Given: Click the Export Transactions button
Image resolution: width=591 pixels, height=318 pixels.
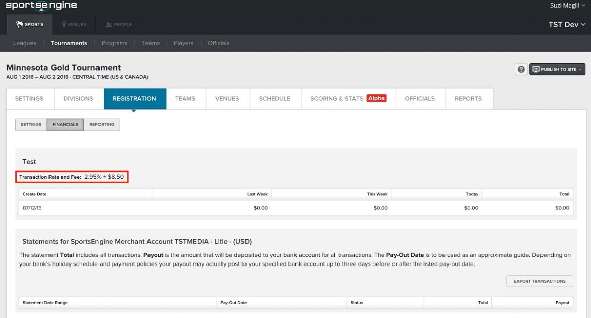Looking at the screenshot, I should 539,281.
